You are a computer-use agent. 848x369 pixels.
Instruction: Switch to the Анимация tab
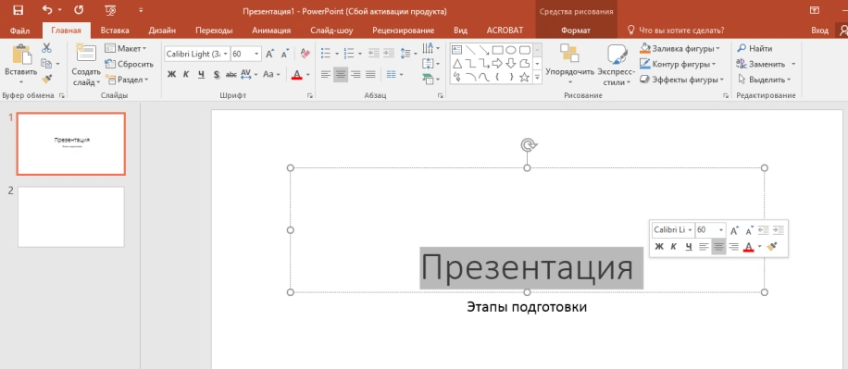click(271, 31)
